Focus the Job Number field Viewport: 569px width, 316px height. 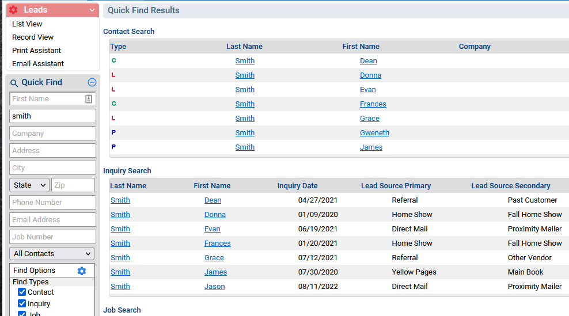[x=52, y=237]
